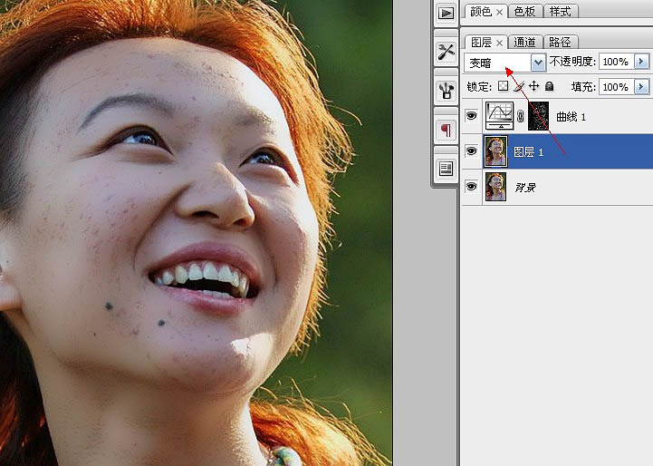
Task: Hide the 图层 1 layer
Action: [472, 150]
